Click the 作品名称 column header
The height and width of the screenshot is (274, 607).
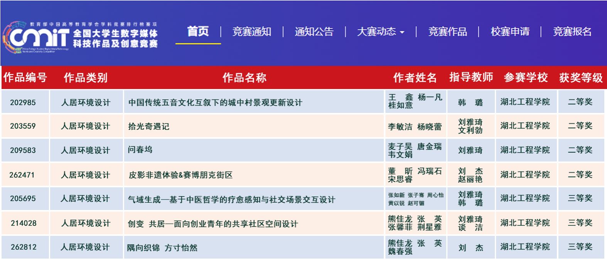[244, 78]
